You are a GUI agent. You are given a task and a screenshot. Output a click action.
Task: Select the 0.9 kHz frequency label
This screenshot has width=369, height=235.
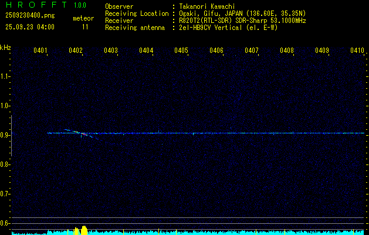[5, 135]
